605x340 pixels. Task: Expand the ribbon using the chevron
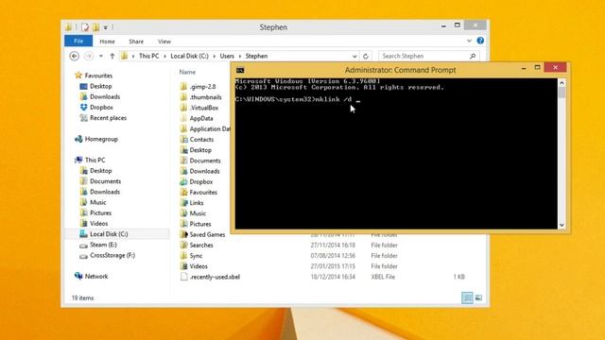[x=469, y=41]
